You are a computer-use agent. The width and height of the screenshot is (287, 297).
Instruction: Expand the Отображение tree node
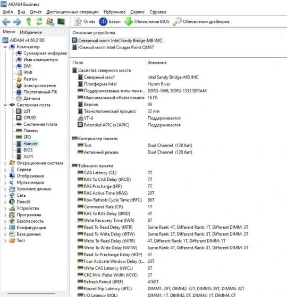click(5, 176)
